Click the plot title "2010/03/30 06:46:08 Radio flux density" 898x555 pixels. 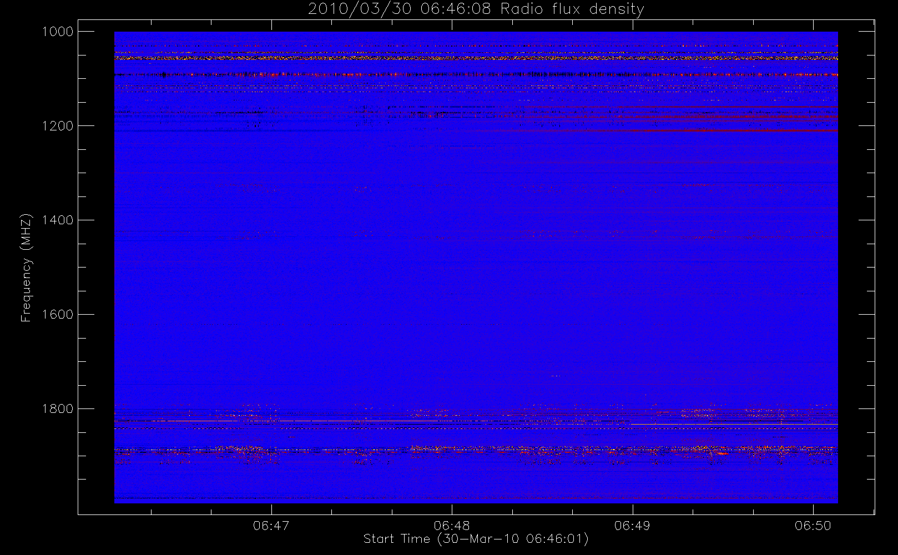click(476, 9)
